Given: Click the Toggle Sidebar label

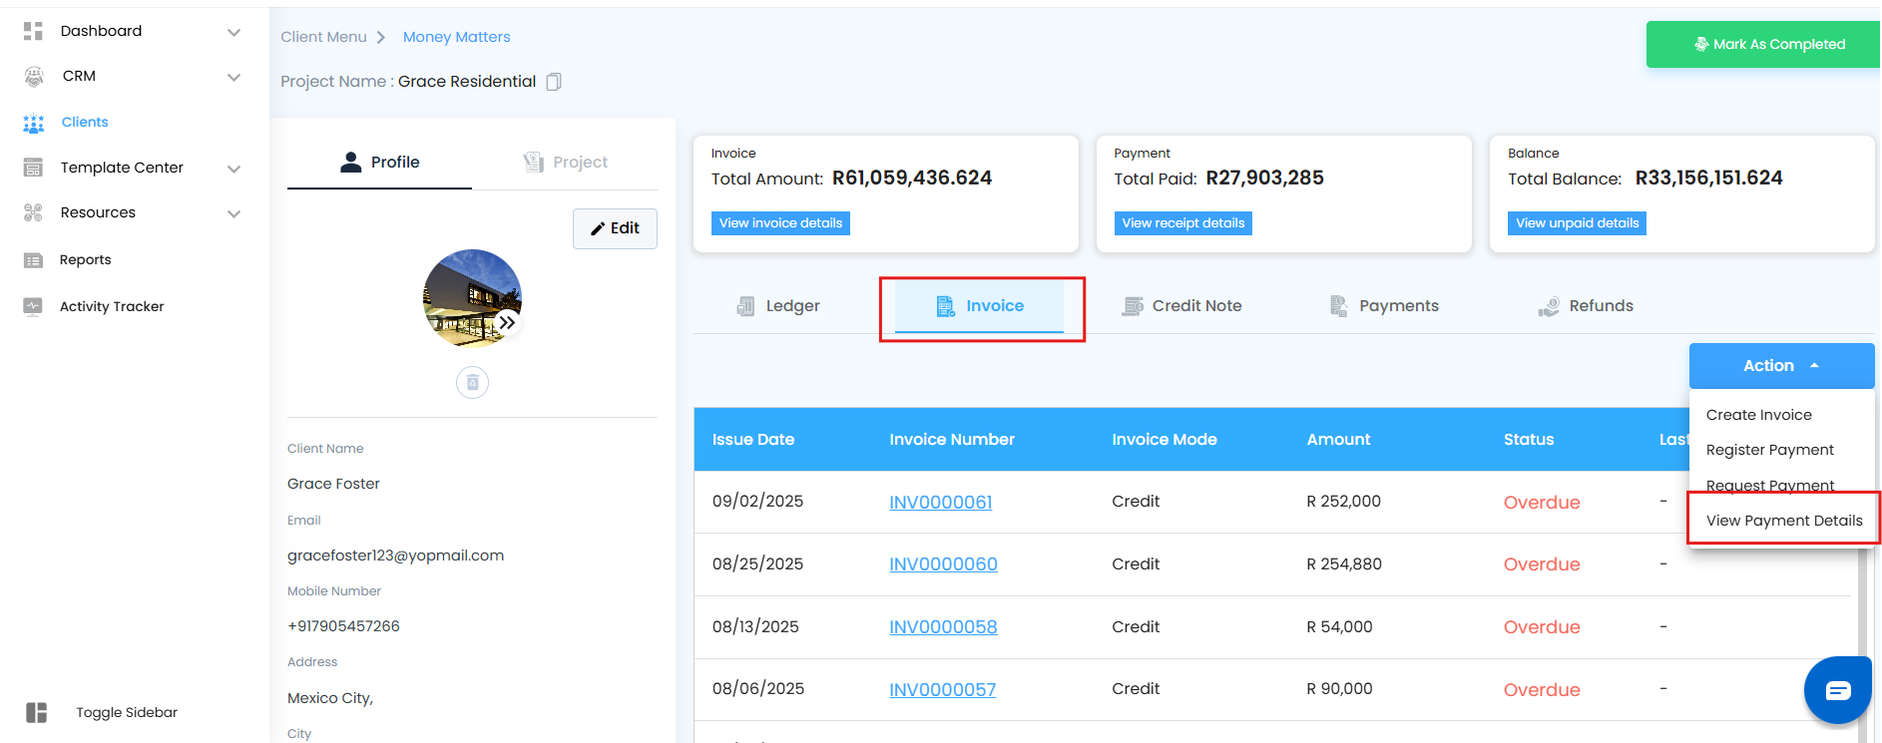Looking at the screenshot, I should pos(127,712).
